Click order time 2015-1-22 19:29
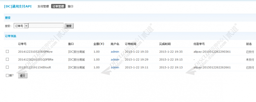The height and width of the screenshot is (102, 256). tap(137, 60)
